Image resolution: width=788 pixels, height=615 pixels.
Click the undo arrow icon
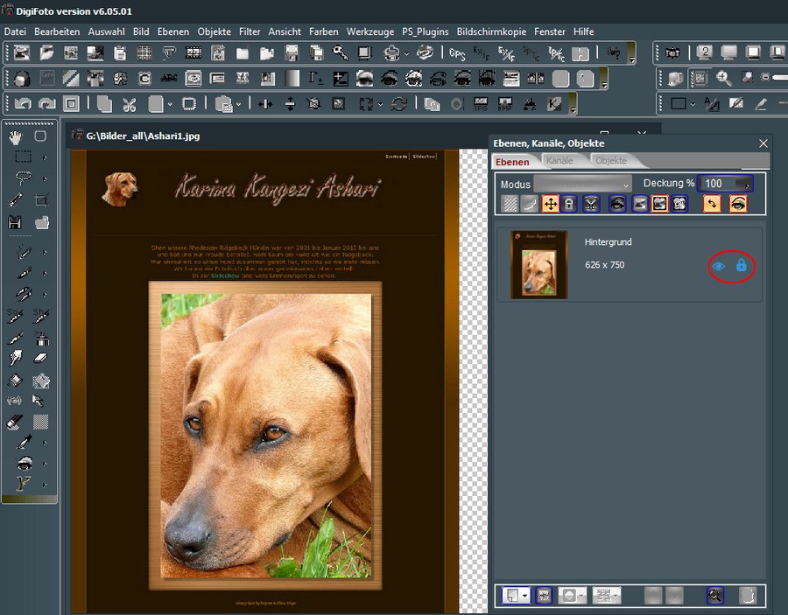tap(22, 104)
